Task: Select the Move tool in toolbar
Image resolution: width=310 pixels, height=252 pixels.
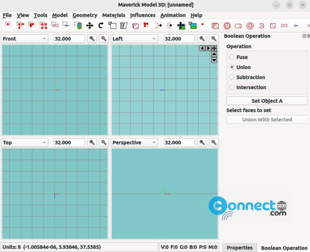Action: [90, 25]
